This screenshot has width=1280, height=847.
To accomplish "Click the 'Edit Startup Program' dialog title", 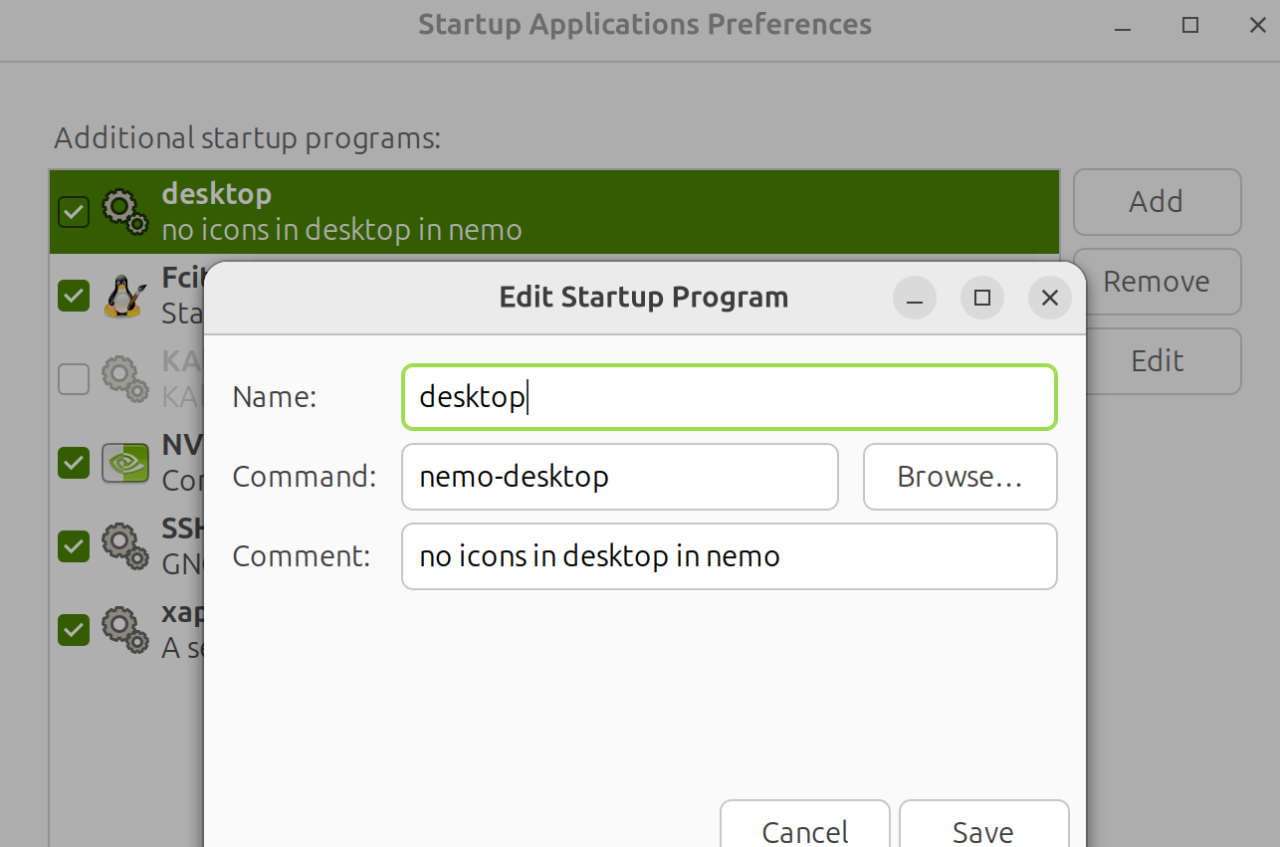I will [643, 298].
